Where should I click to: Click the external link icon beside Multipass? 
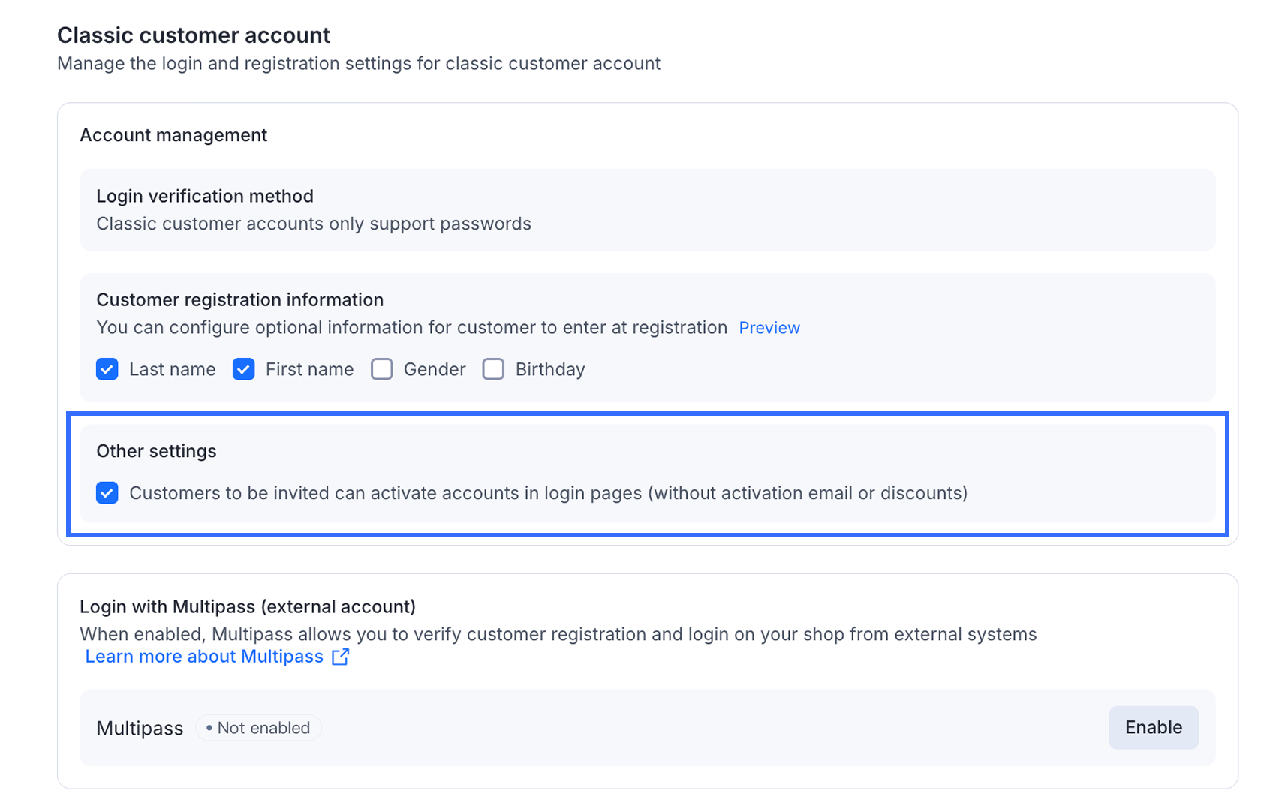click(x=341, y=657)
